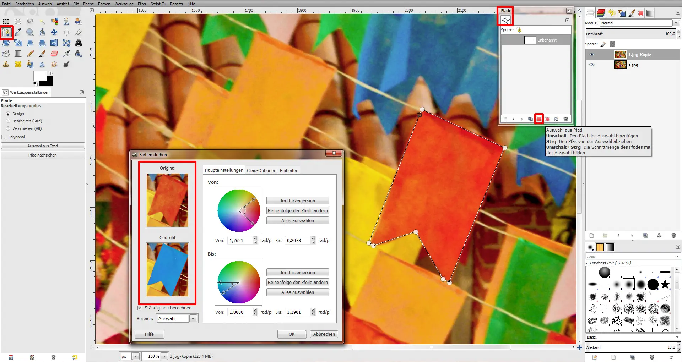Click the Pfad nachziehen button
This screenshot has height=362, width=682.
tap(43, 155)
